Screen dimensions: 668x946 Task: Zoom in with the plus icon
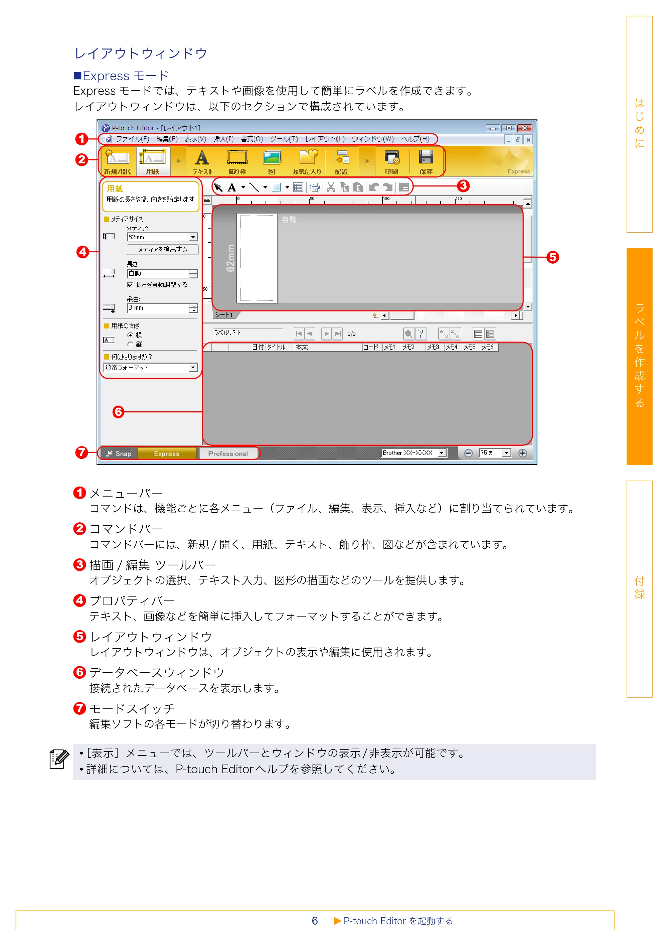pos(523,453)
